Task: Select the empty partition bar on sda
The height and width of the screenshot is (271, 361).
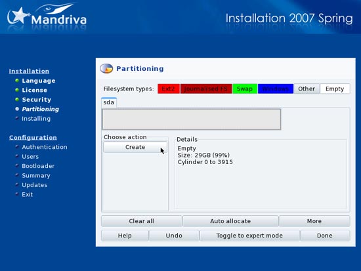Action: 192,119
